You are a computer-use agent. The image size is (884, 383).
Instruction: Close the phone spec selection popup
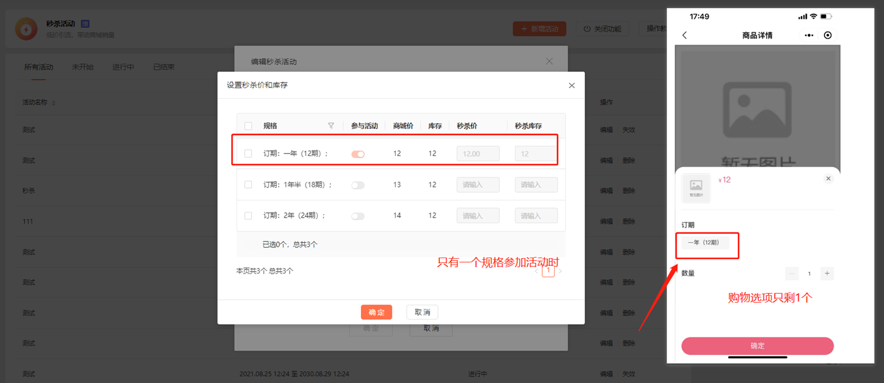pos(828,179)
